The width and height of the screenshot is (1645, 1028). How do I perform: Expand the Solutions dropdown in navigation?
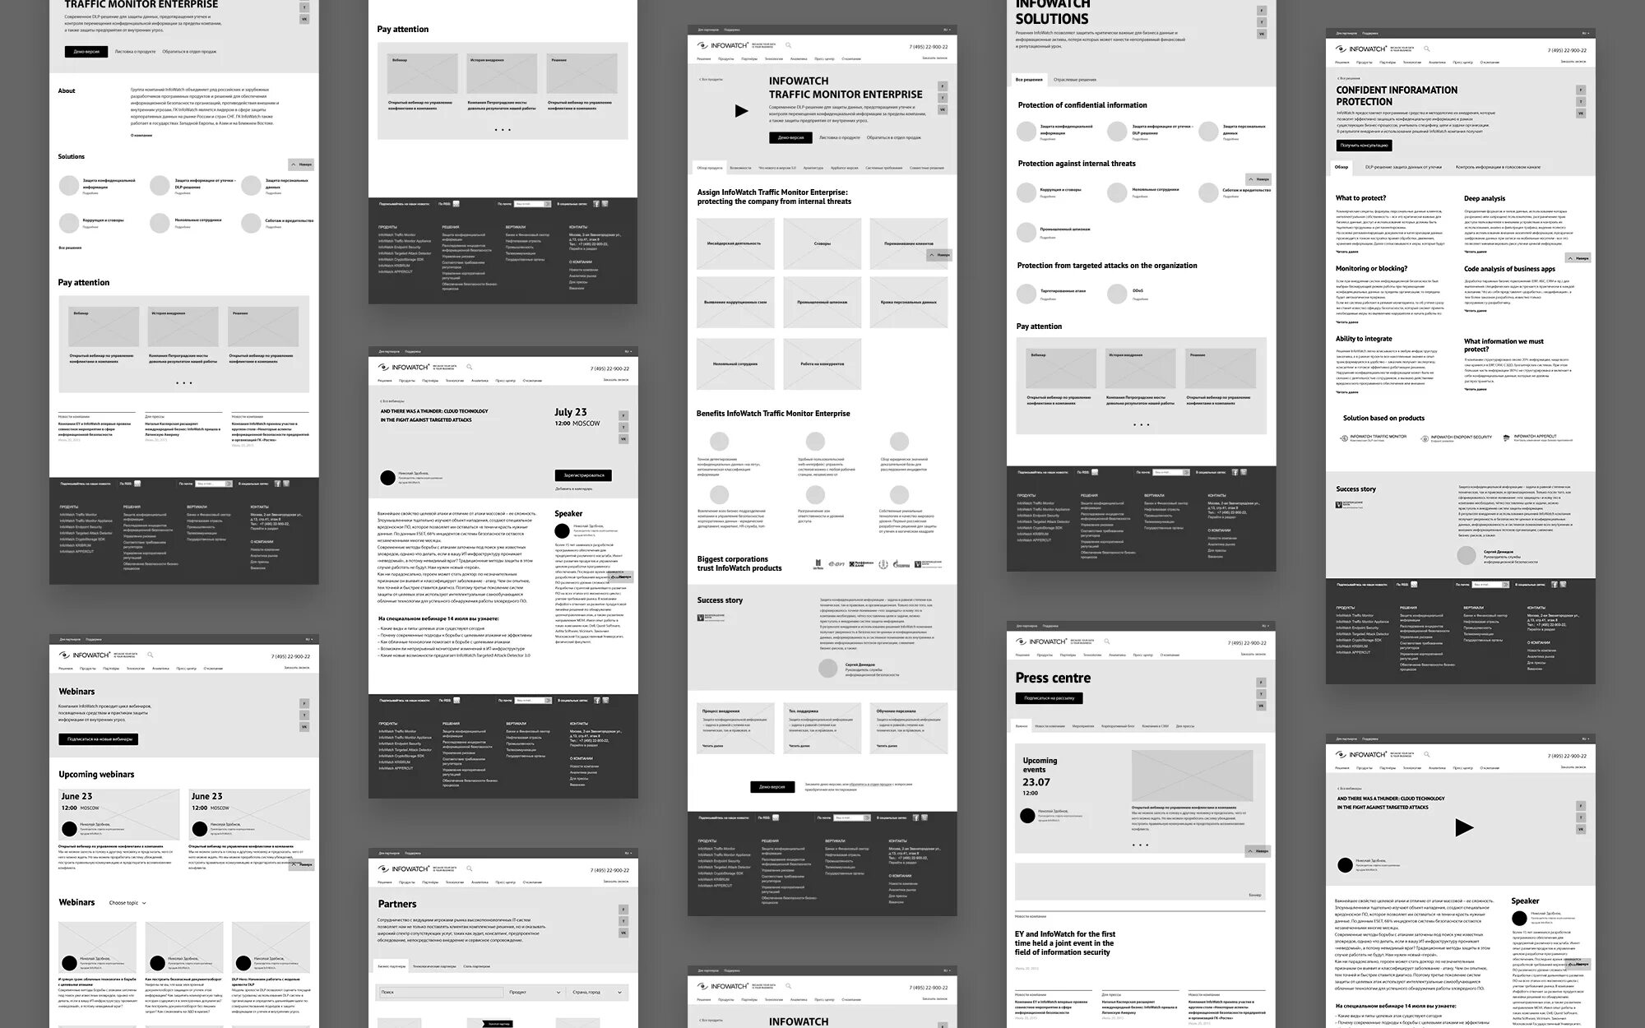coord(706,59)
